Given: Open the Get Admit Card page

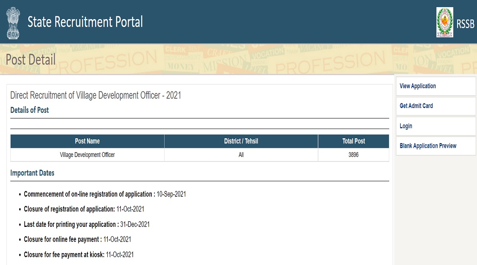Looking at the screenshot, I should pos(416,106).
